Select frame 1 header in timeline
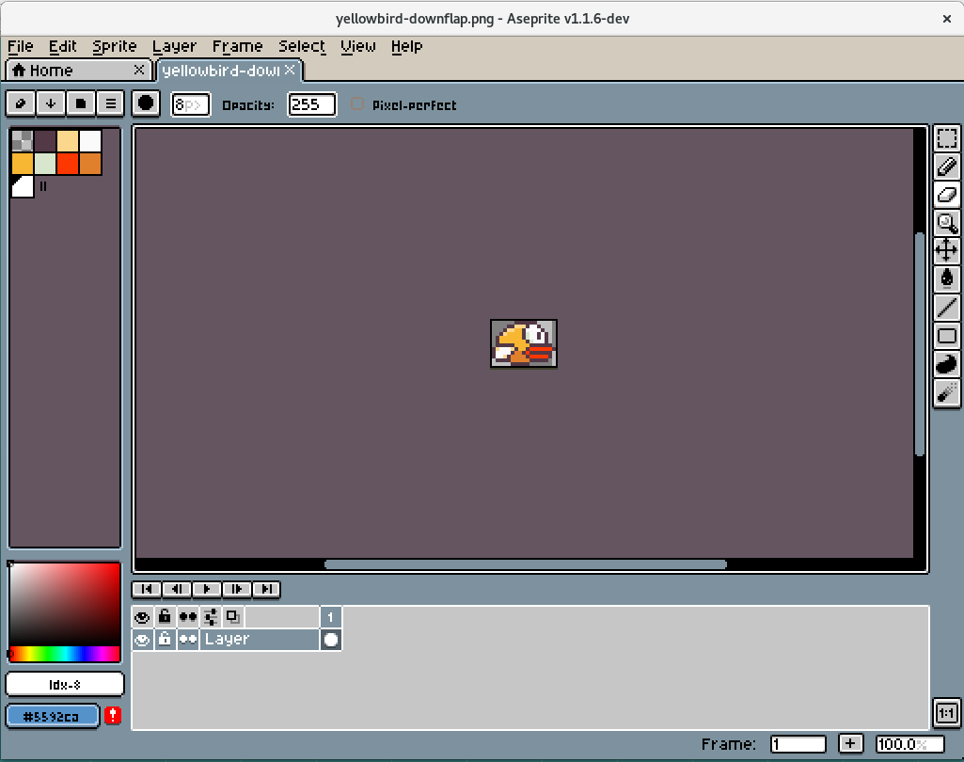This screenshot has height=762, width=964. (x=331, y=617)
